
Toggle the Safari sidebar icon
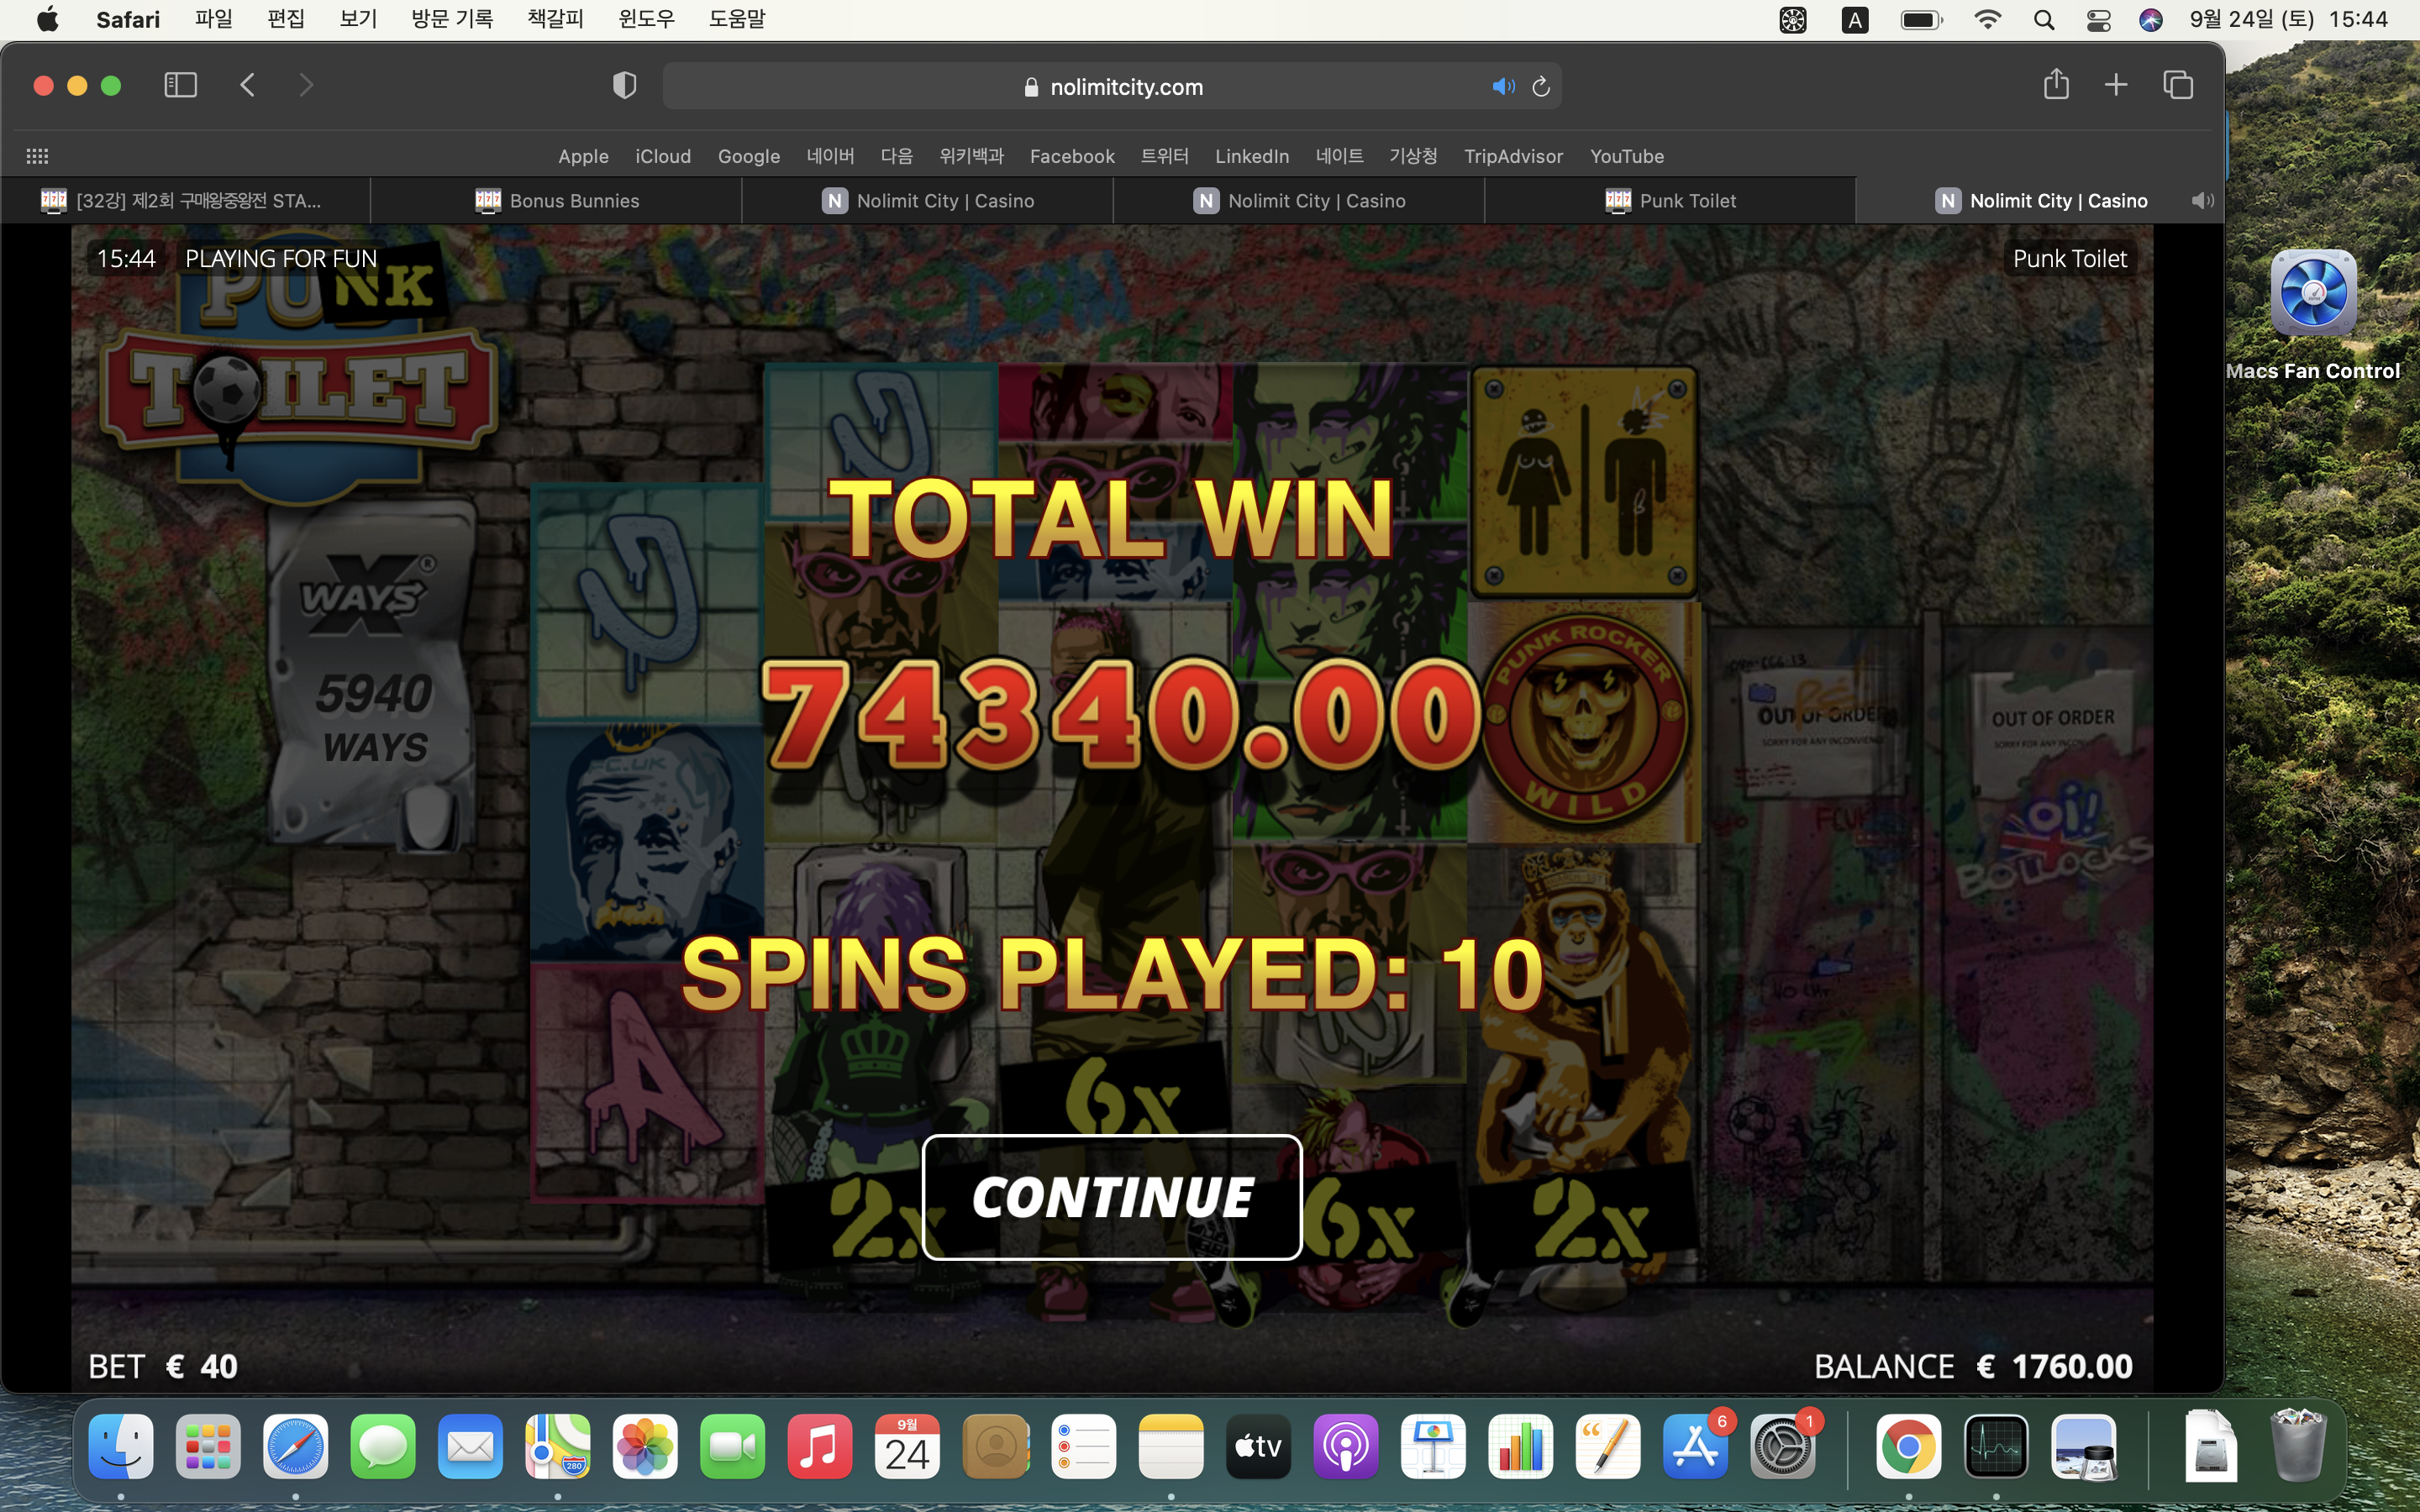pos(180,85)
